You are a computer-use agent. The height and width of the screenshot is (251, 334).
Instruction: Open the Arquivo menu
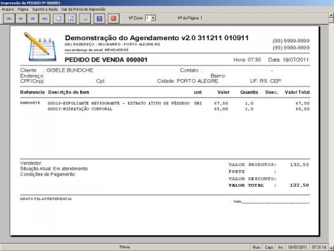coord(8,9)
